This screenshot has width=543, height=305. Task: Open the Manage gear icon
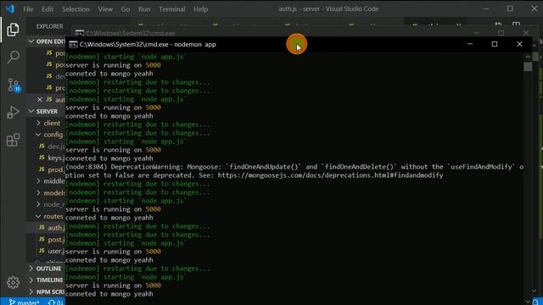pos(13,282)
